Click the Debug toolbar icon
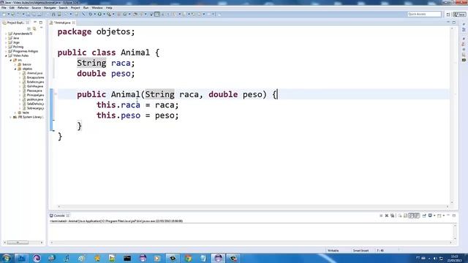This screenshot has width=468, height=263. tap(91, 15)
